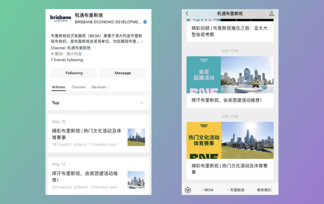Open the 会奖团建活动 banner card in chat
324x204 pixels.
[x=230, y=74]
